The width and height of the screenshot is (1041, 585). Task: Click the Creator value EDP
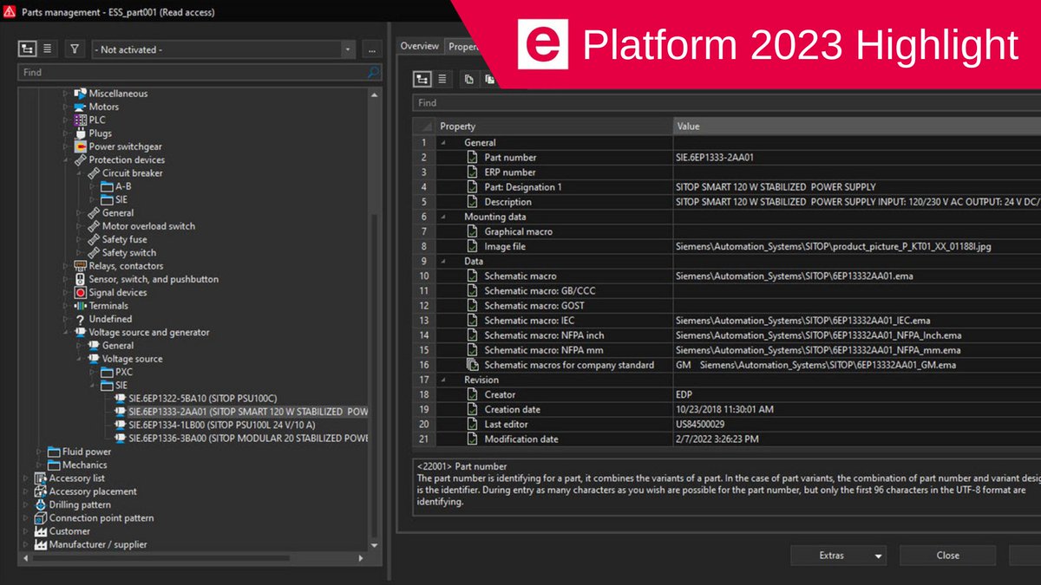685,394
